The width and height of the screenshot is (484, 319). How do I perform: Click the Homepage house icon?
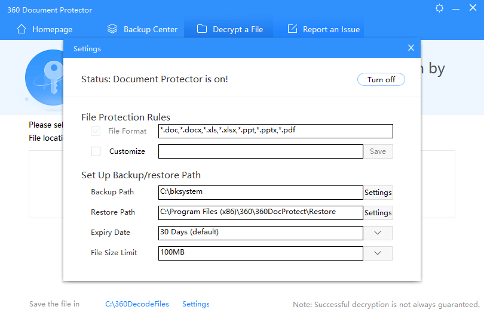(22, 29)
